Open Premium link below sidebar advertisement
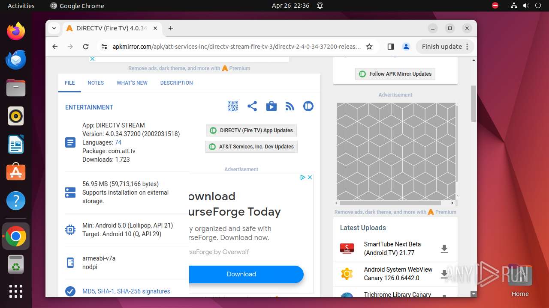The width and height of the screenshot is (549, 308). [x=442, y=212]
